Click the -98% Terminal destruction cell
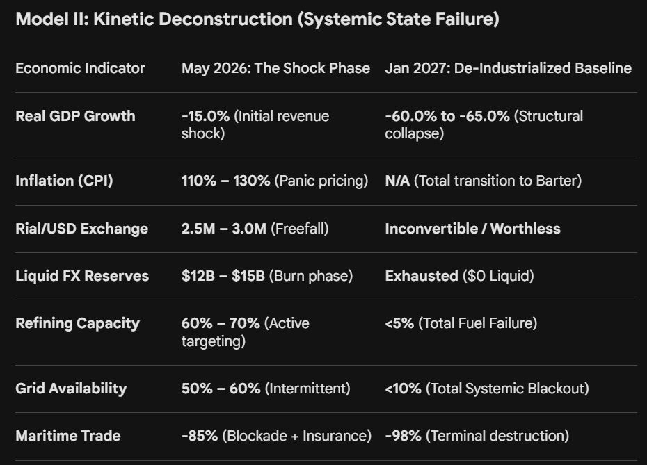Viewport: 647px width, 465px height. [x=477, y=436]
